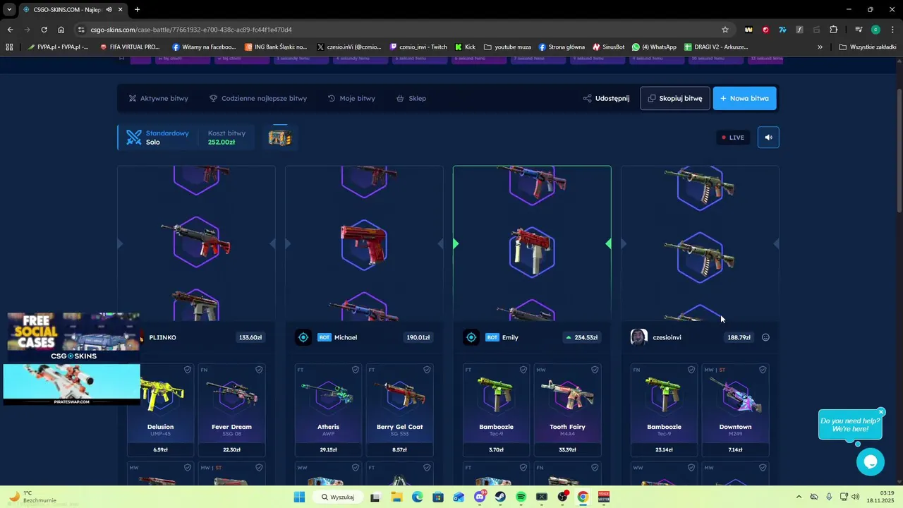Image resolution: width=903 pixels, height=508 pixels.
Task: Open the czesio_invi Twitch bookmark
Action: (x=418, y=47)
